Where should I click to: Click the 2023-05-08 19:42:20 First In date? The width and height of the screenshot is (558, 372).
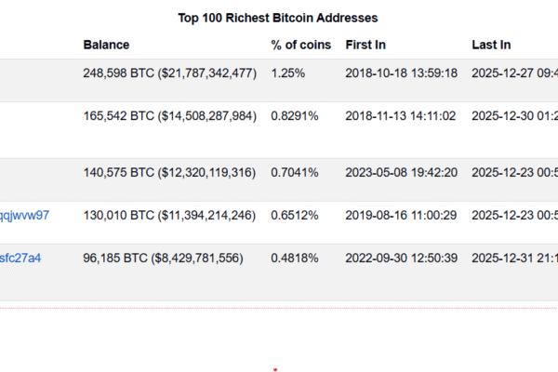(401, 172)
